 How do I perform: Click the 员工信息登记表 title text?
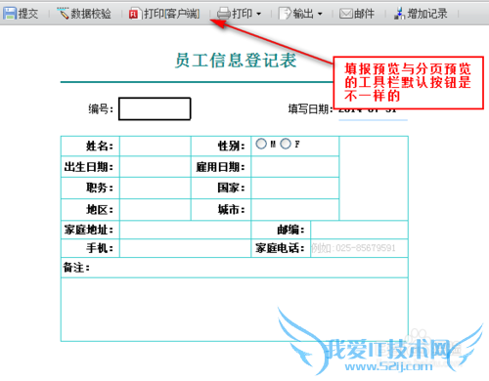(x=236, y=61)
